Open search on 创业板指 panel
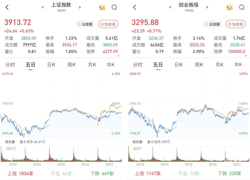The image size is (250, 180). pos(241,7)
